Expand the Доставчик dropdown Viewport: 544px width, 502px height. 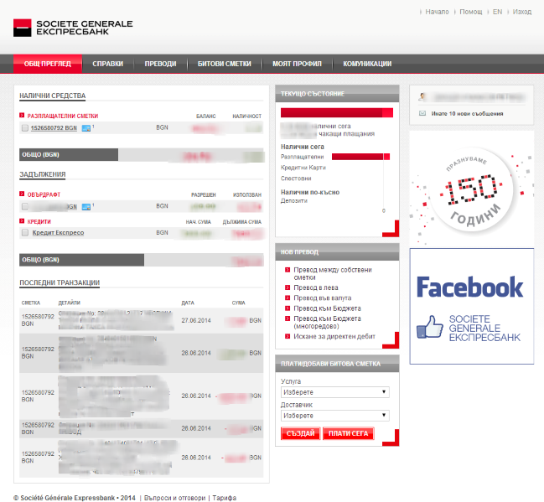pos(335,416)
